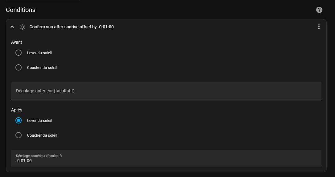Open the condition's three-dot menu
The height and width of the screenshot is (177, 335).
point(319,27)
